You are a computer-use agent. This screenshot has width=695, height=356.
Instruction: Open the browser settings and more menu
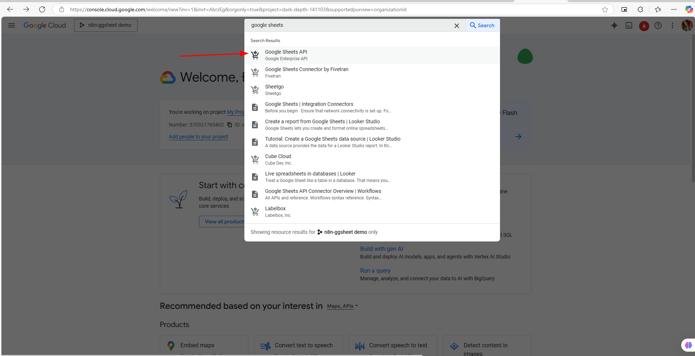[674, 9]
